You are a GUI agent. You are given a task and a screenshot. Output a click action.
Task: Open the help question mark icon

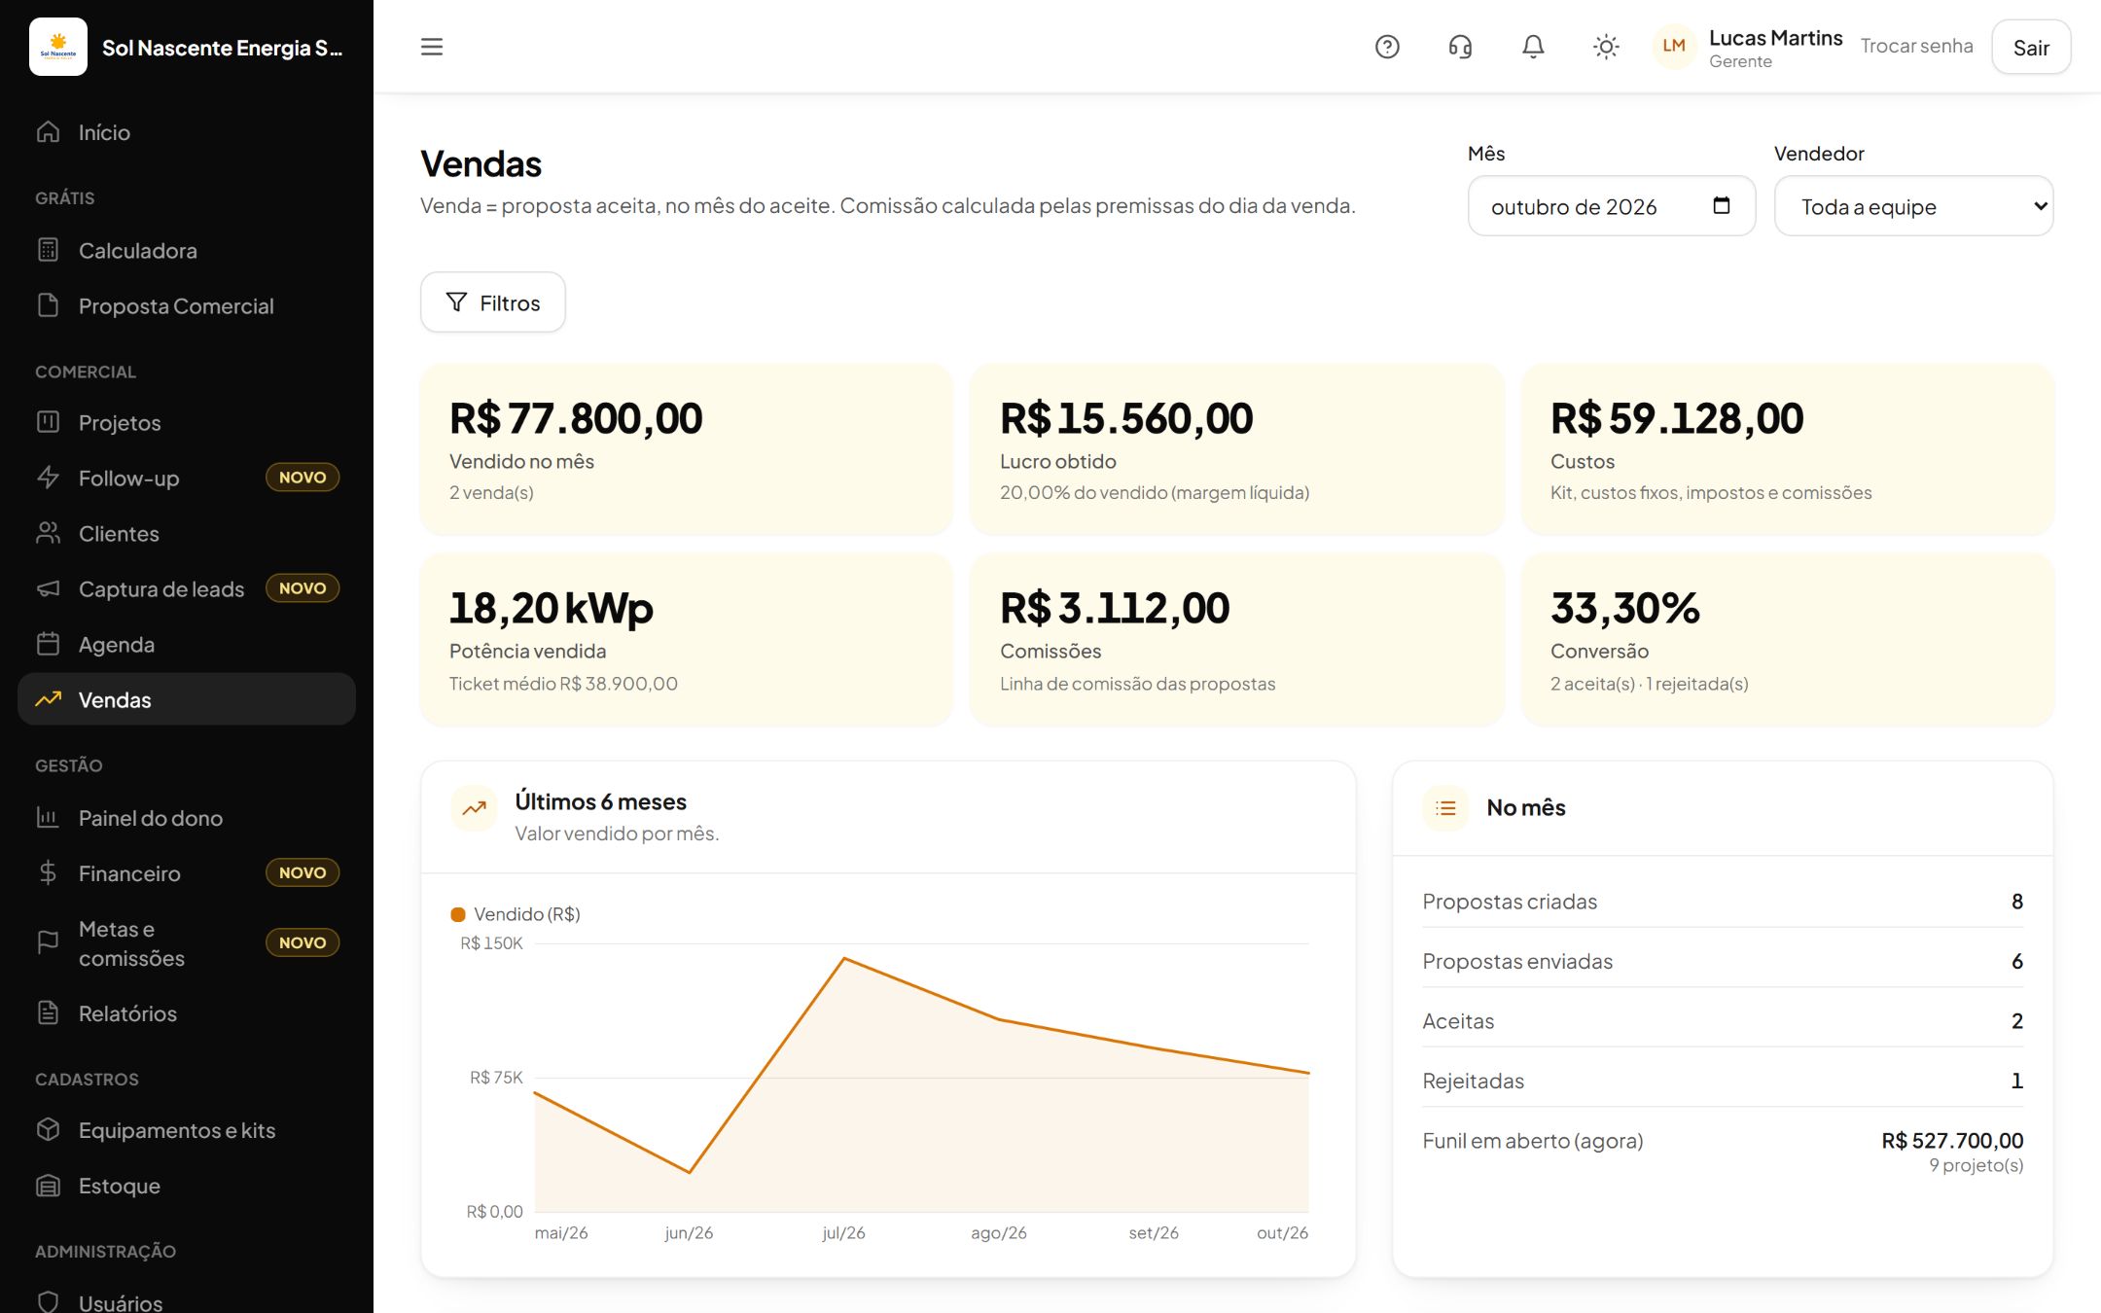(x=1387, y=47)
